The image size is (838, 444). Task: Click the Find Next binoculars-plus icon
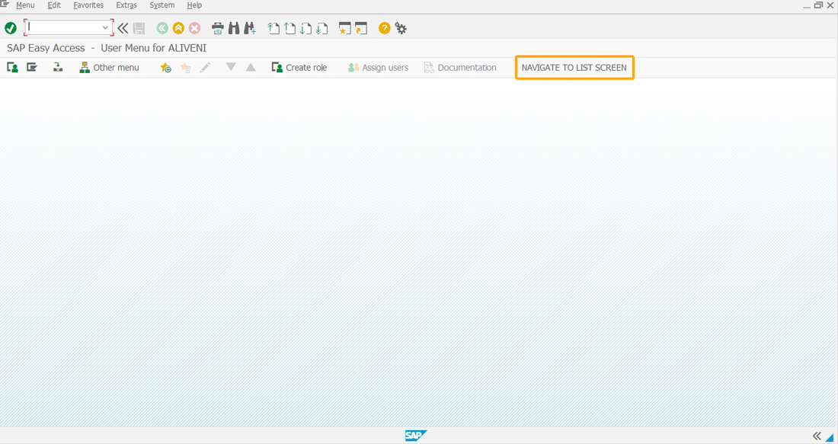[x=250, y=28]
